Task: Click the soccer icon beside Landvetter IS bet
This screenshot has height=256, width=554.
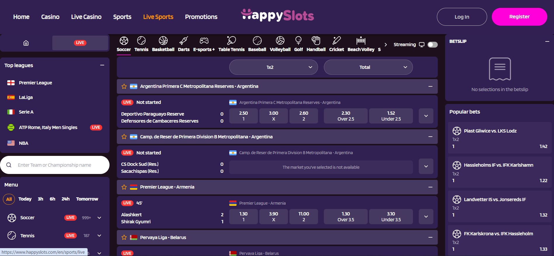Action: pyautogui.click(x=457, y=199)
